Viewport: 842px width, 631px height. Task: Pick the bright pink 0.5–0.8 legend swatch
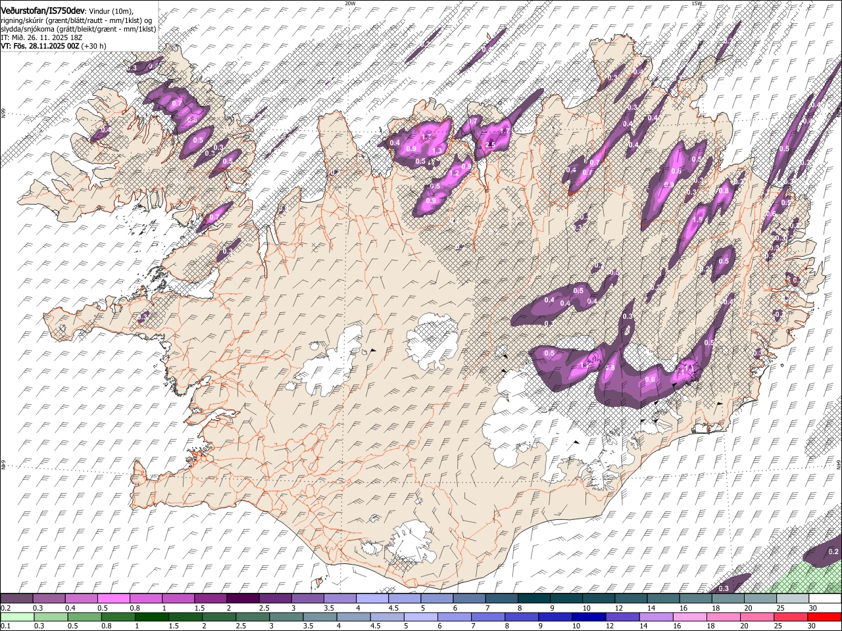click(113, 599)
